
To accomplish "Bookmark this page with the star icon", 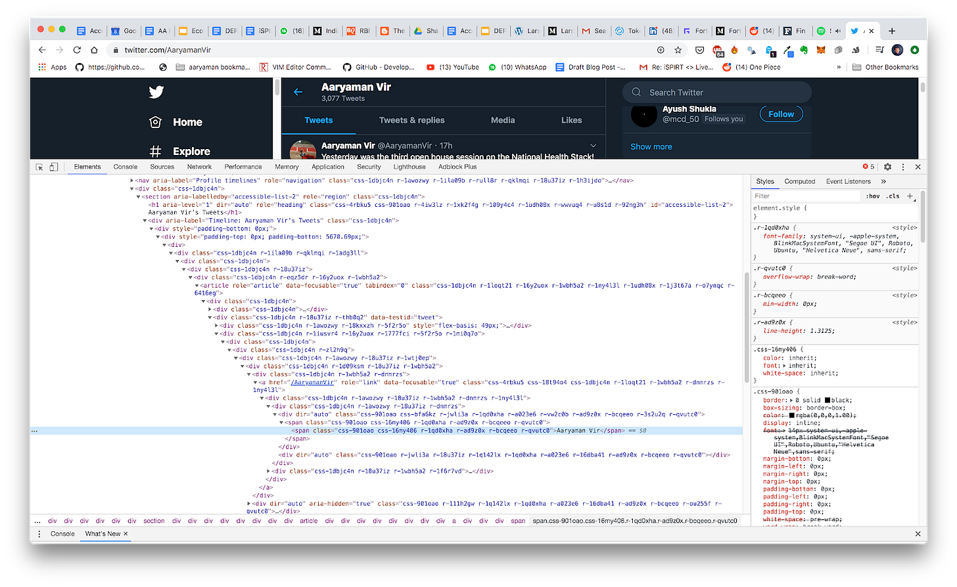I will [x=678, y=50].
